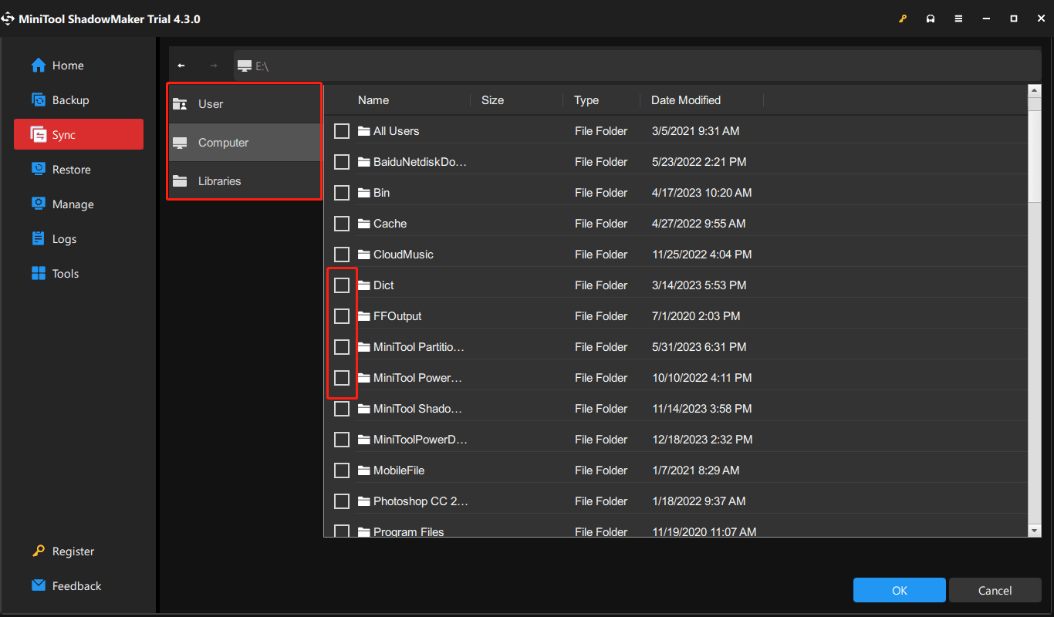Click the yellow key registration icon
The image size is (1054, 617).
pos(903,18)
